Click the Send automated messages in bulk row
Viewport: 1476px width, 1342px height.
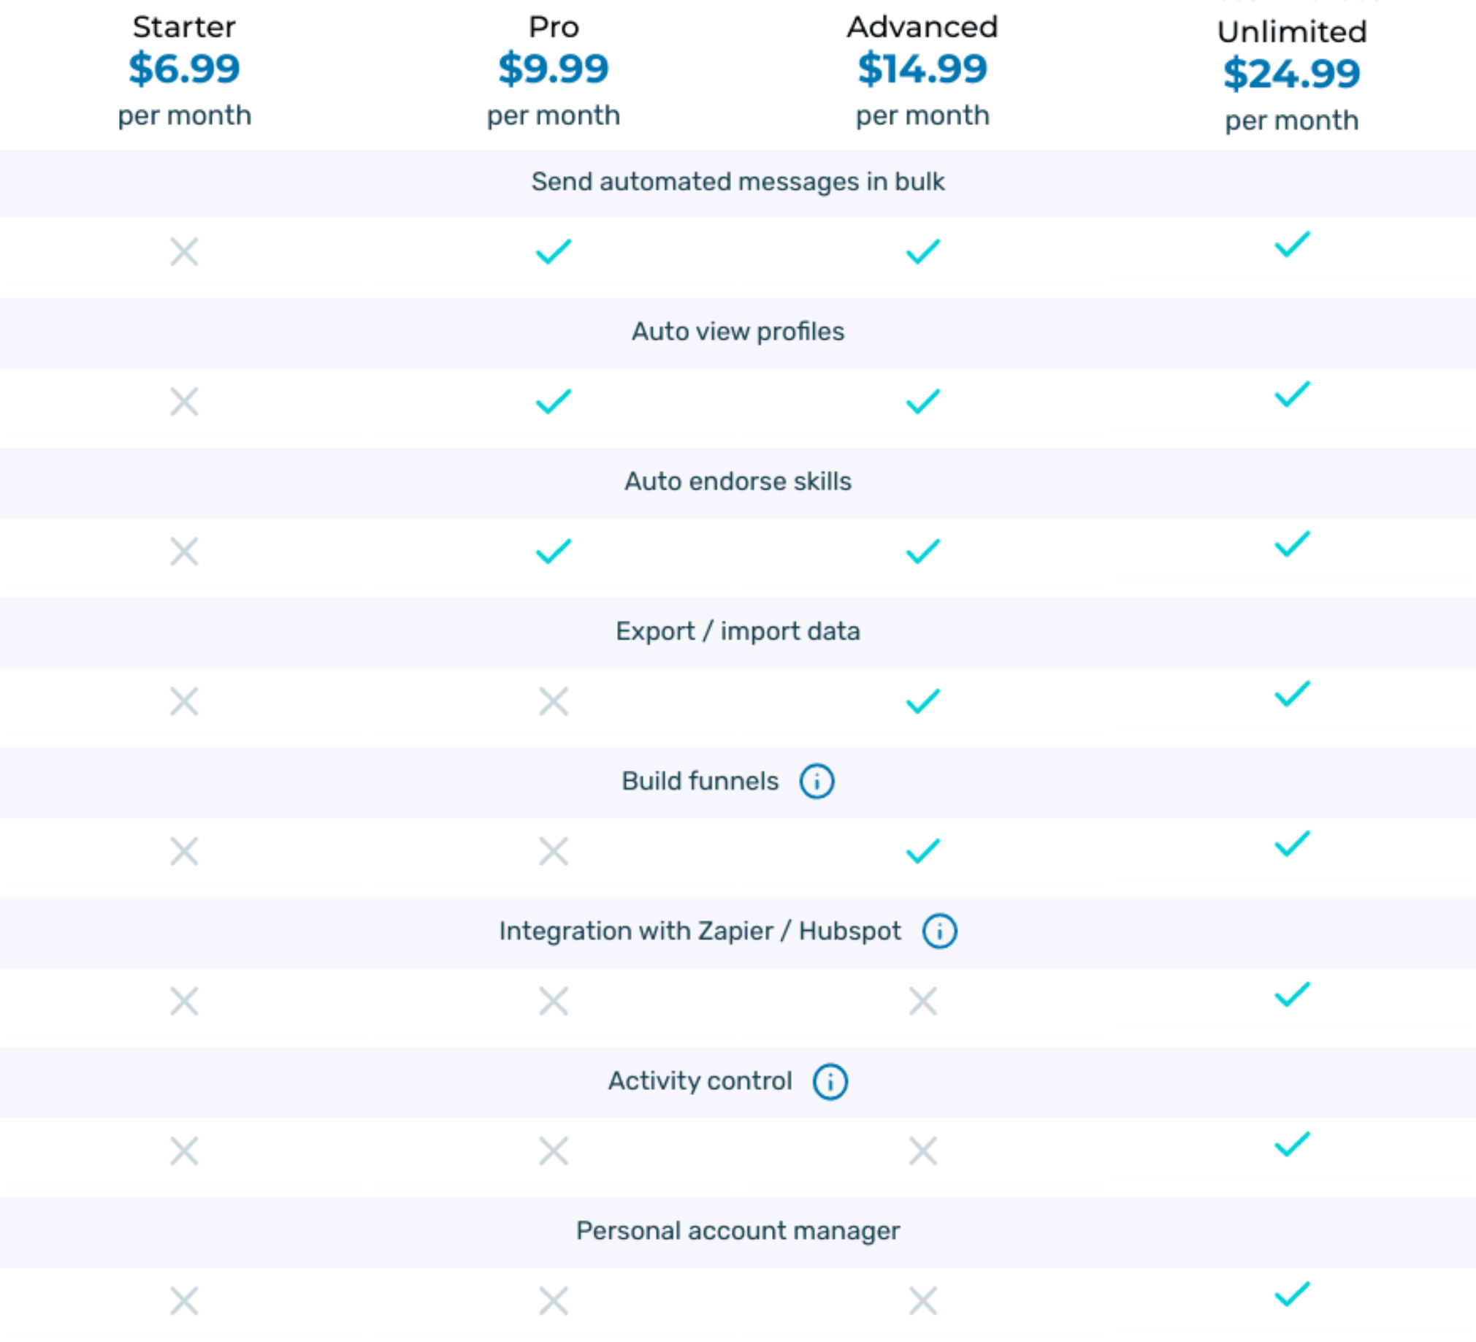[738, 182]
